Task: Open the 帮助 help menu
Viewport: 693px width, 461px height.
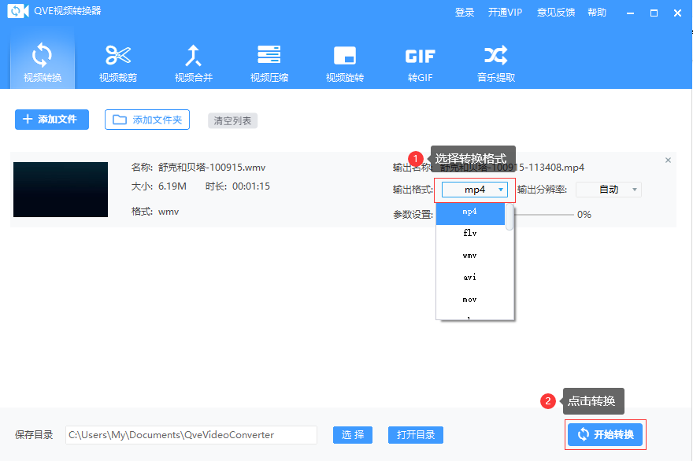Action: [597, 13]
